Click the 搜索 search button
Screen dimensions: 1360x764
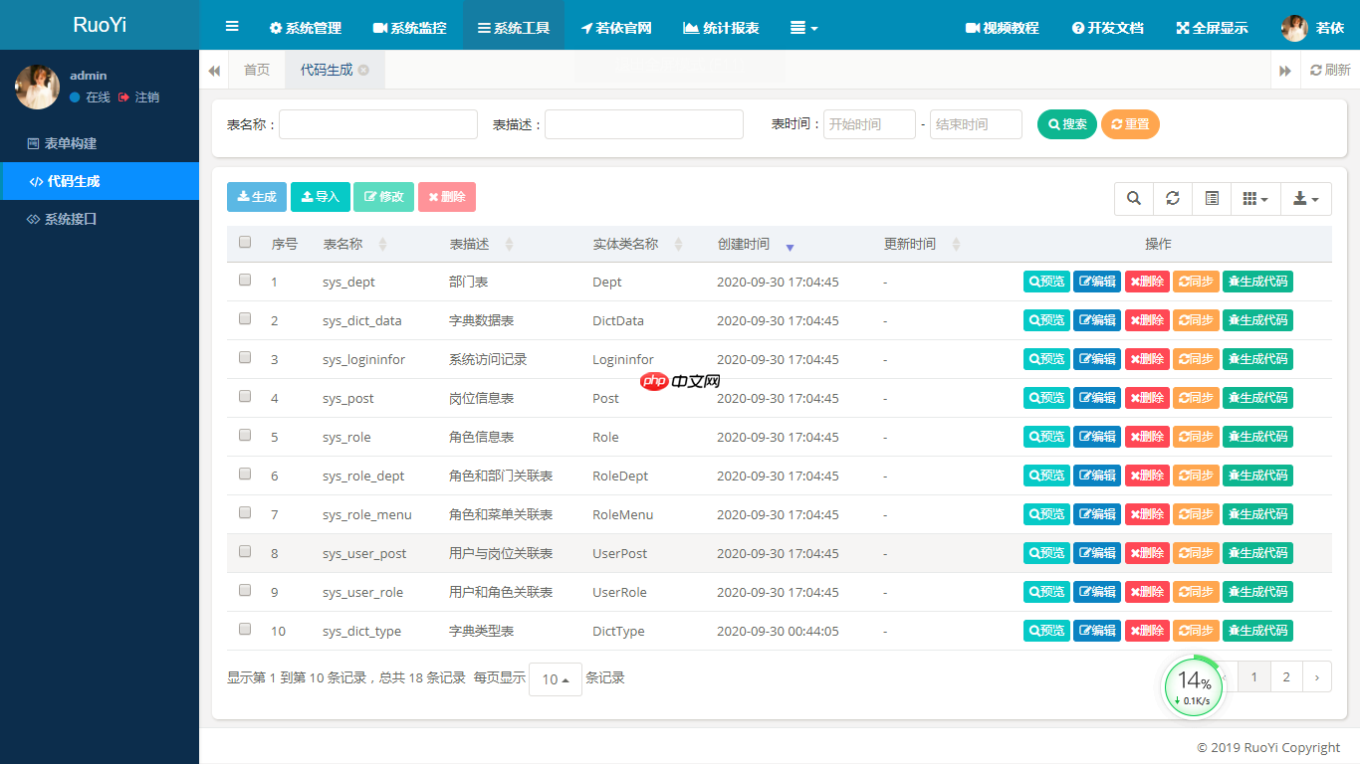tap(1066, 123)
